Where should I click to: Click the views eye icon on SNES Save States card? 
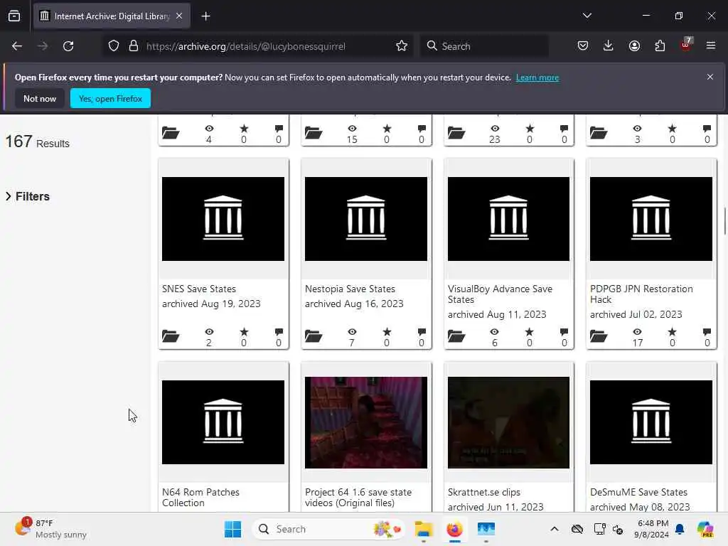pyautogui.click(x=209, y=331)
